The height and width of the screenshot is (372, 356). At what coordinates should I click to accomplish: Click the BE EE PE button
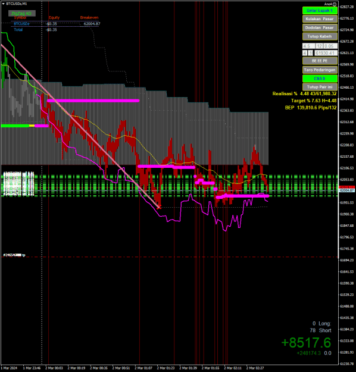320,61
